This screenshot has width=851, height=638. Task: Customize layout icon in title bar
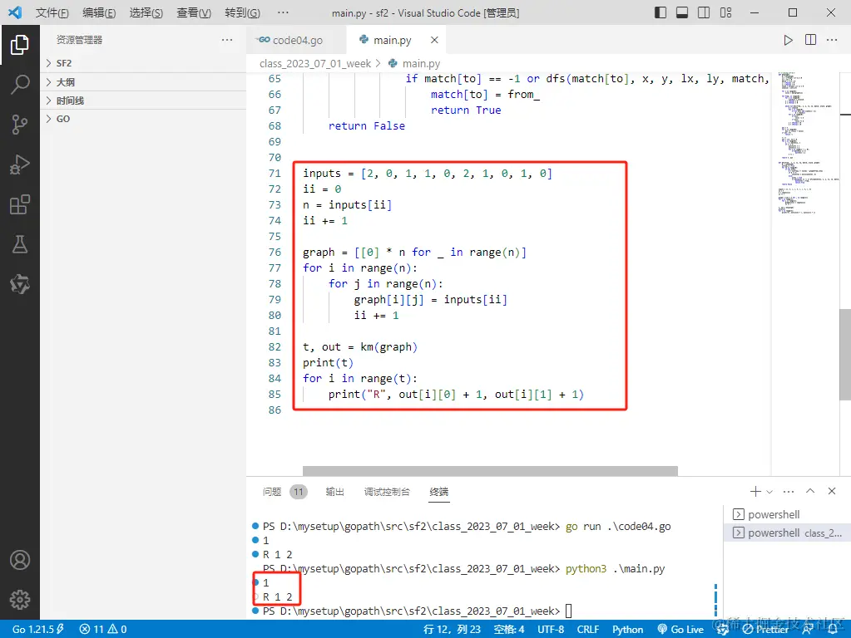tap(725, 12)
